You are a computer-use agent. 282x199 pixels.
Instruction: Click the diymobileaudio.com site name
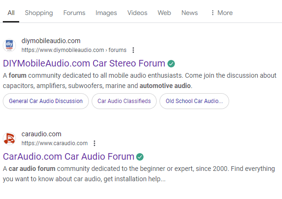coord(51,41)
